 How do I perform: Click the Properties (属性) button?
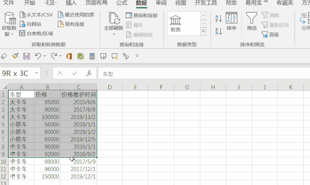pos(134,25)
